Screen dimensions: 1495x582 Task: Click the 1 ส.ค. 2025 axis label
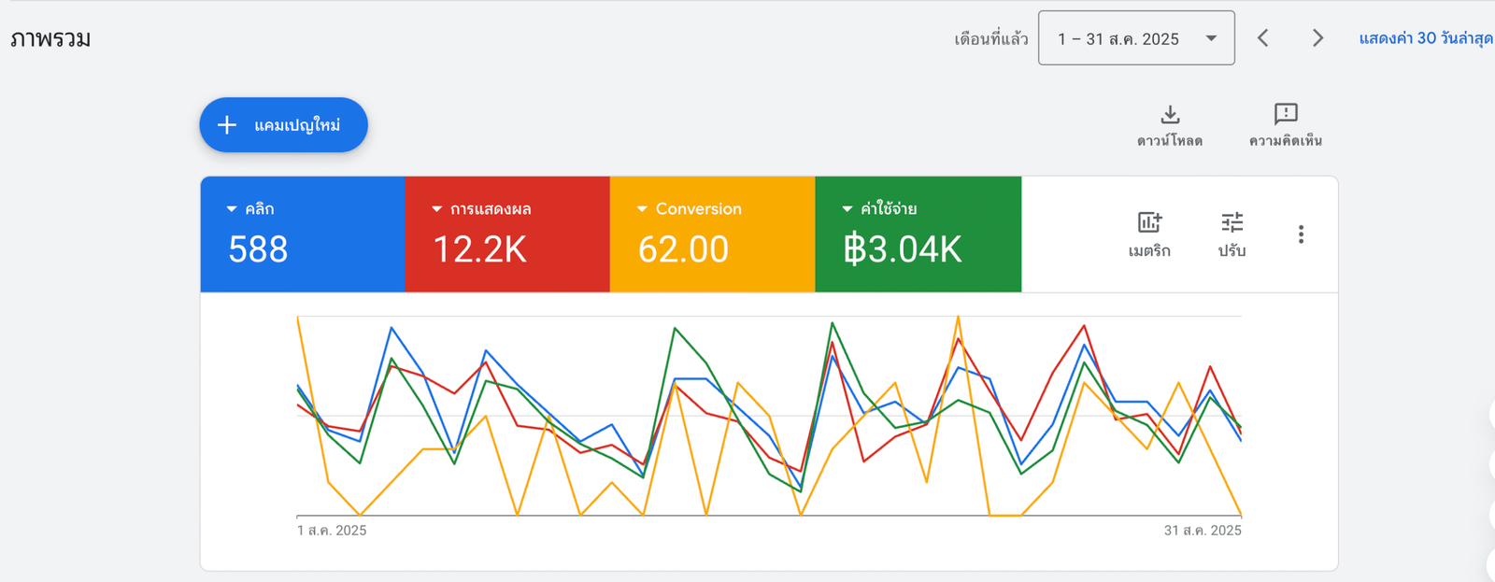(332, 531)
